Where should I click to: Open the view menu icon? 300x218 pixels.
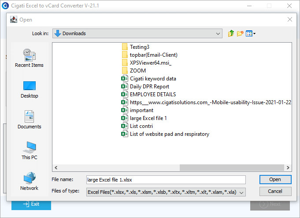[x=251, y=33]
